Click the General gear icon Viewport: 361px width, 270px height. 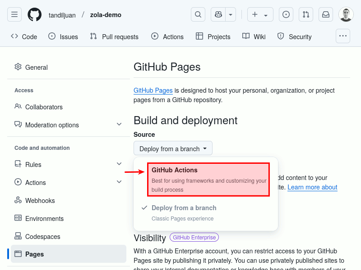coord(18,67)
